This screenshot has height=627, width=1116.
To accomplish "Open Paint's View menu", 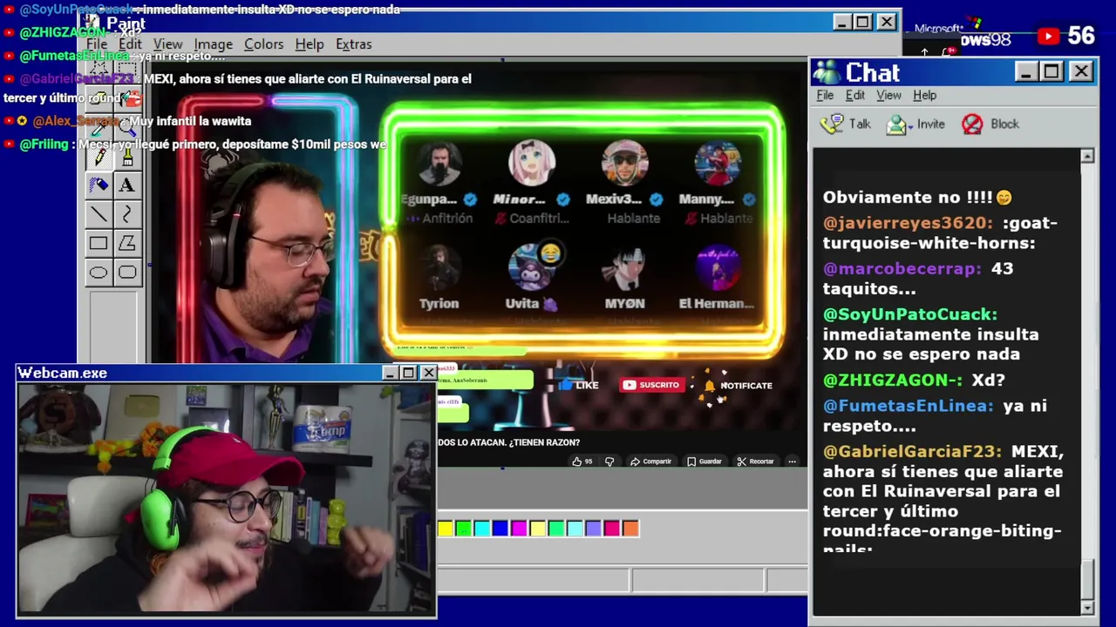I will click(x=167, y=44).
